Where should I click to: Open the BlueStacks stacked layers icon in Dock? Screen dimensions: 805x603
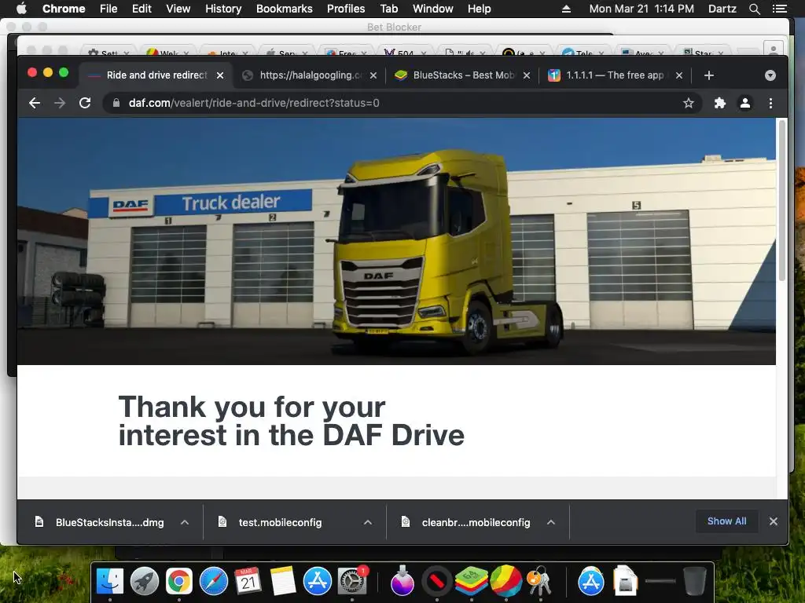(x=472, y=582)
